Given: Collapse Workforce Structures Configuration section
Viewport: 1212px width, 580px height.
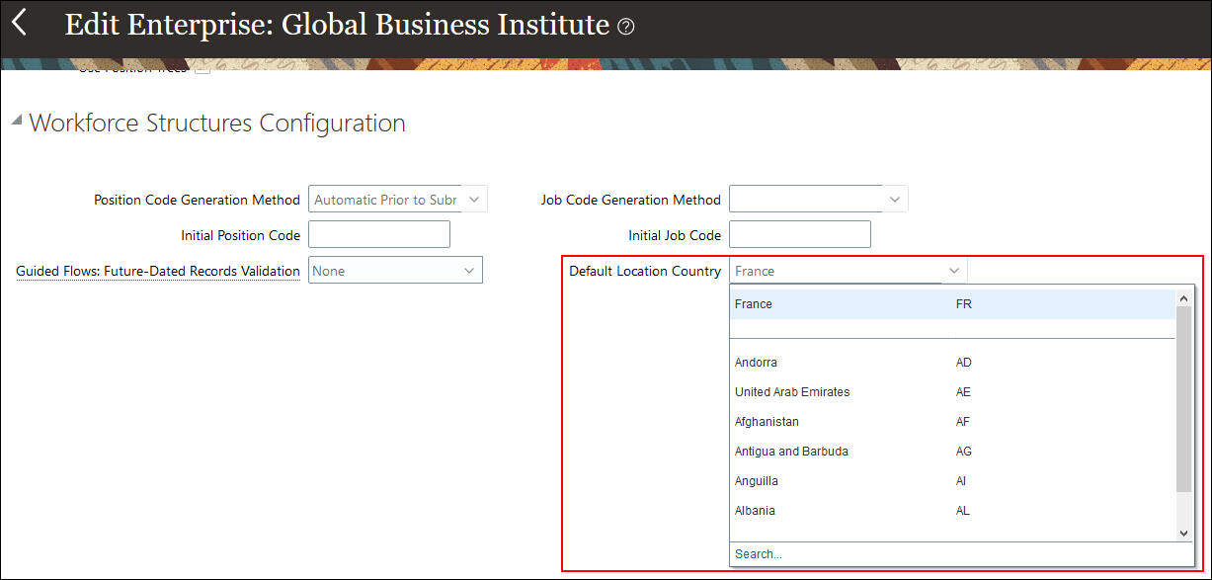Looking at the screenshot, I should [16, 121].
